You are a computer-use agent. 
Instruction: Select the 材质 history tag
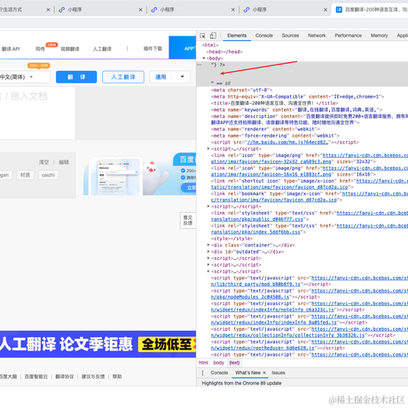25,175
